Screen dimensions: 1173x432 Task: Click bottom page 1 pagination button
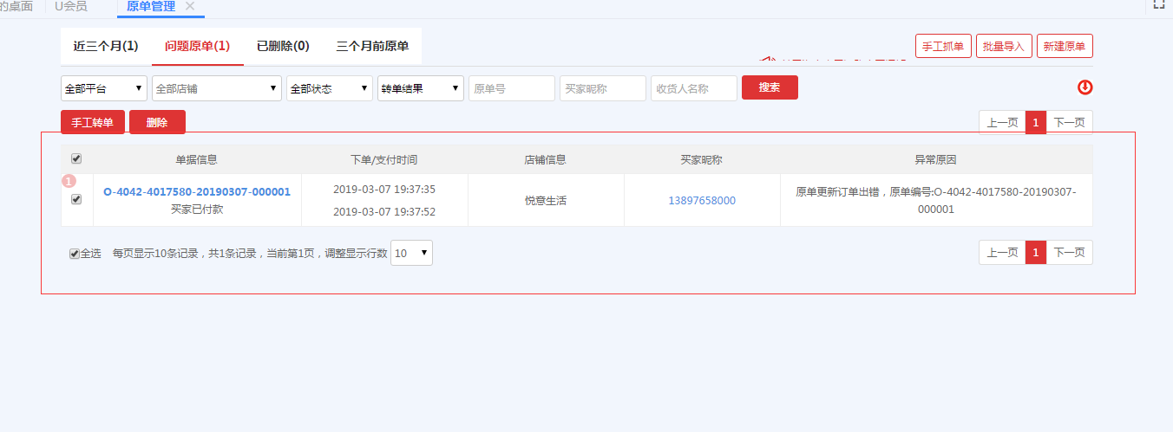(1036, 253)
